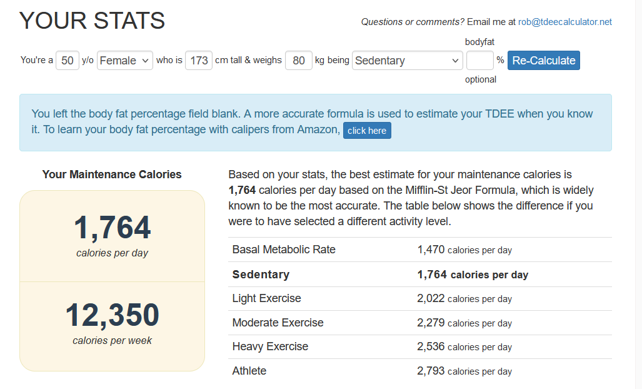Image resolution: width=642 pixels, height=389 pixels.
Task: Click the 12,350 calories per week figure
Action: pyautogui.click(x=112, y=315)
